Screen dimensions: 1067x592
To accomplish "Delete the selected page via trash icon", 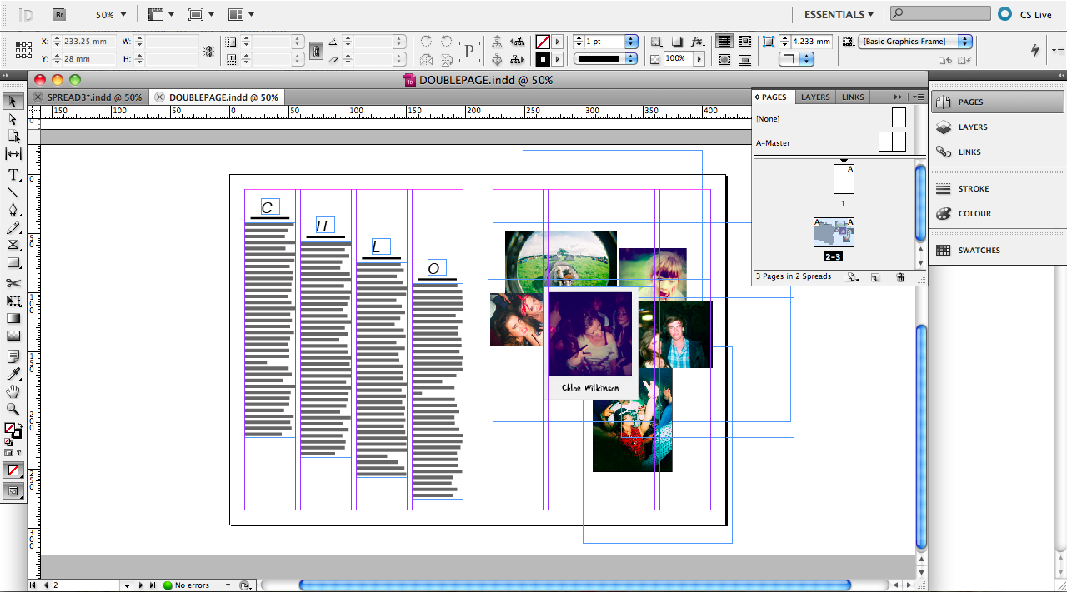I will point(900,277).
